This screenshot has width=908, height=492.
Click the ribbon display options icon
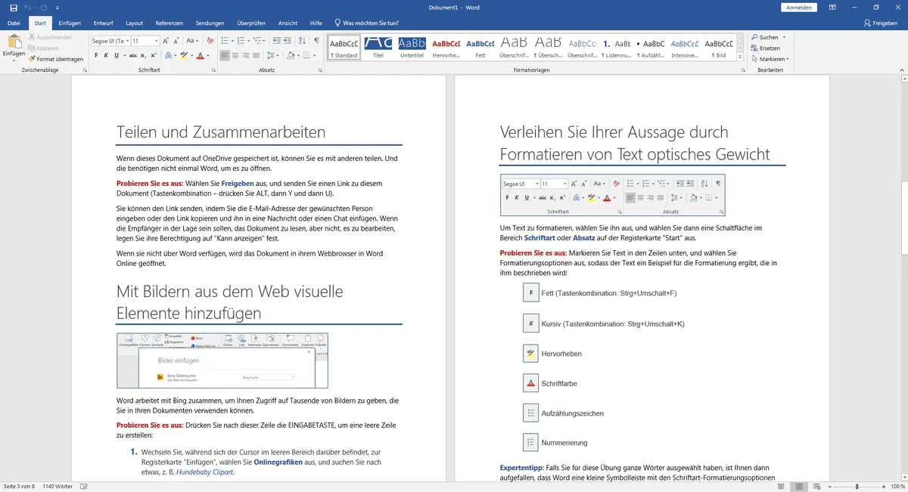(x=832, y=8)
